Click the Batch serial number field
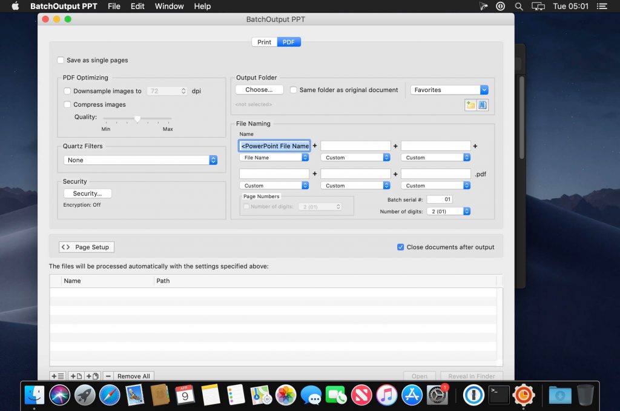The height and width of the screenshot is (411, 620). pyautogui.click(x=440, y=199)
